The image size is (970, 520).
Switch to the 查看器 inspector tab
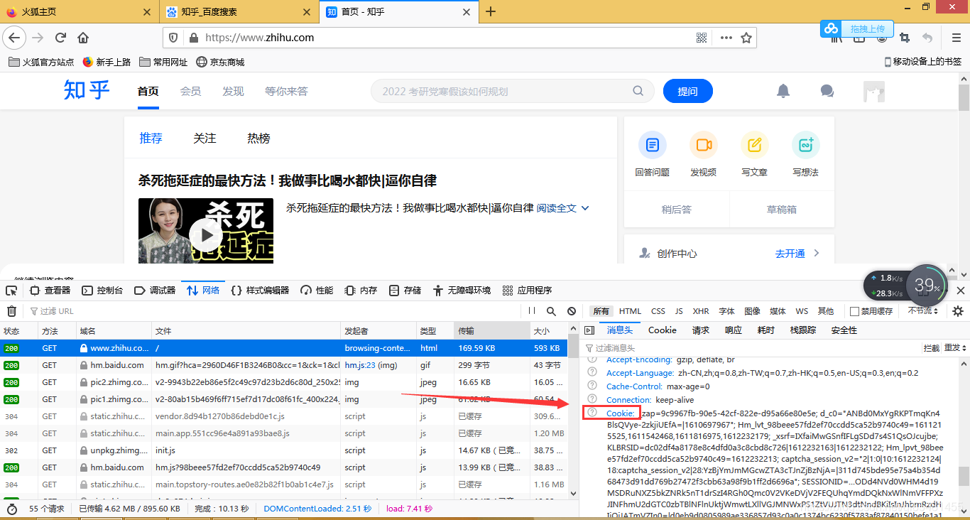pyautogui.click(x=50, y=291)
